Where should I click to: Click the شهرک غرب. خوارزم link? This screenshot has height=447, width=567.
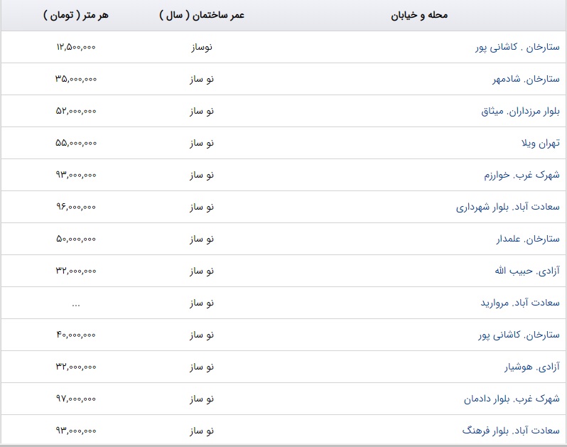point(522,175)
